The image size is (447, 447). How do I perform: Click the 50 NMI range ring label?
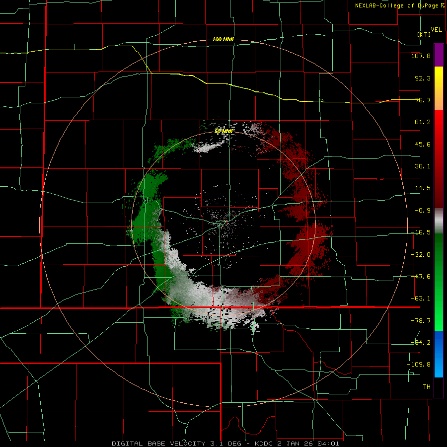(x=223, y=132)
